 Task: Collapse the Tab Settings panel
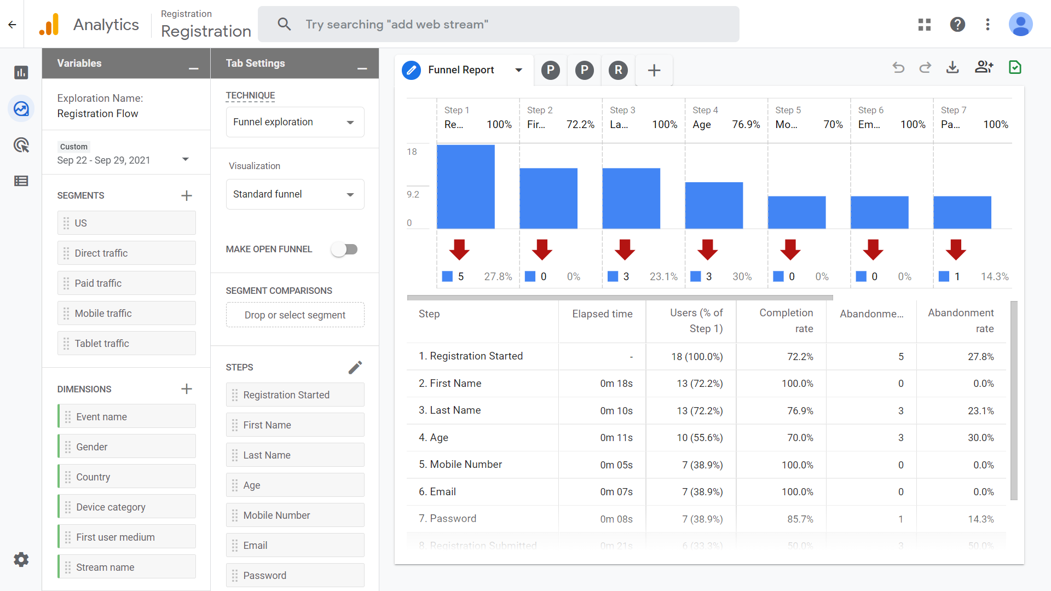(x=362, y=68)
